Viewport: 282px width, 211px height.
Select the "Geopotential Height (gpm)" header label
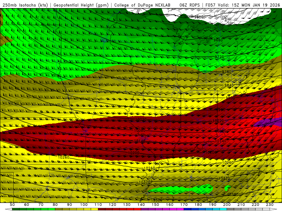point(81,5)
